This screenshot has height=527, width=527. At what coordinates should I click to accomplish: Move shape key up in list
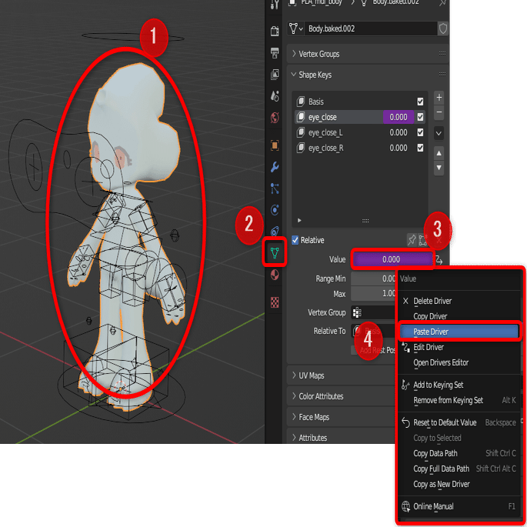tap(439, 153)
